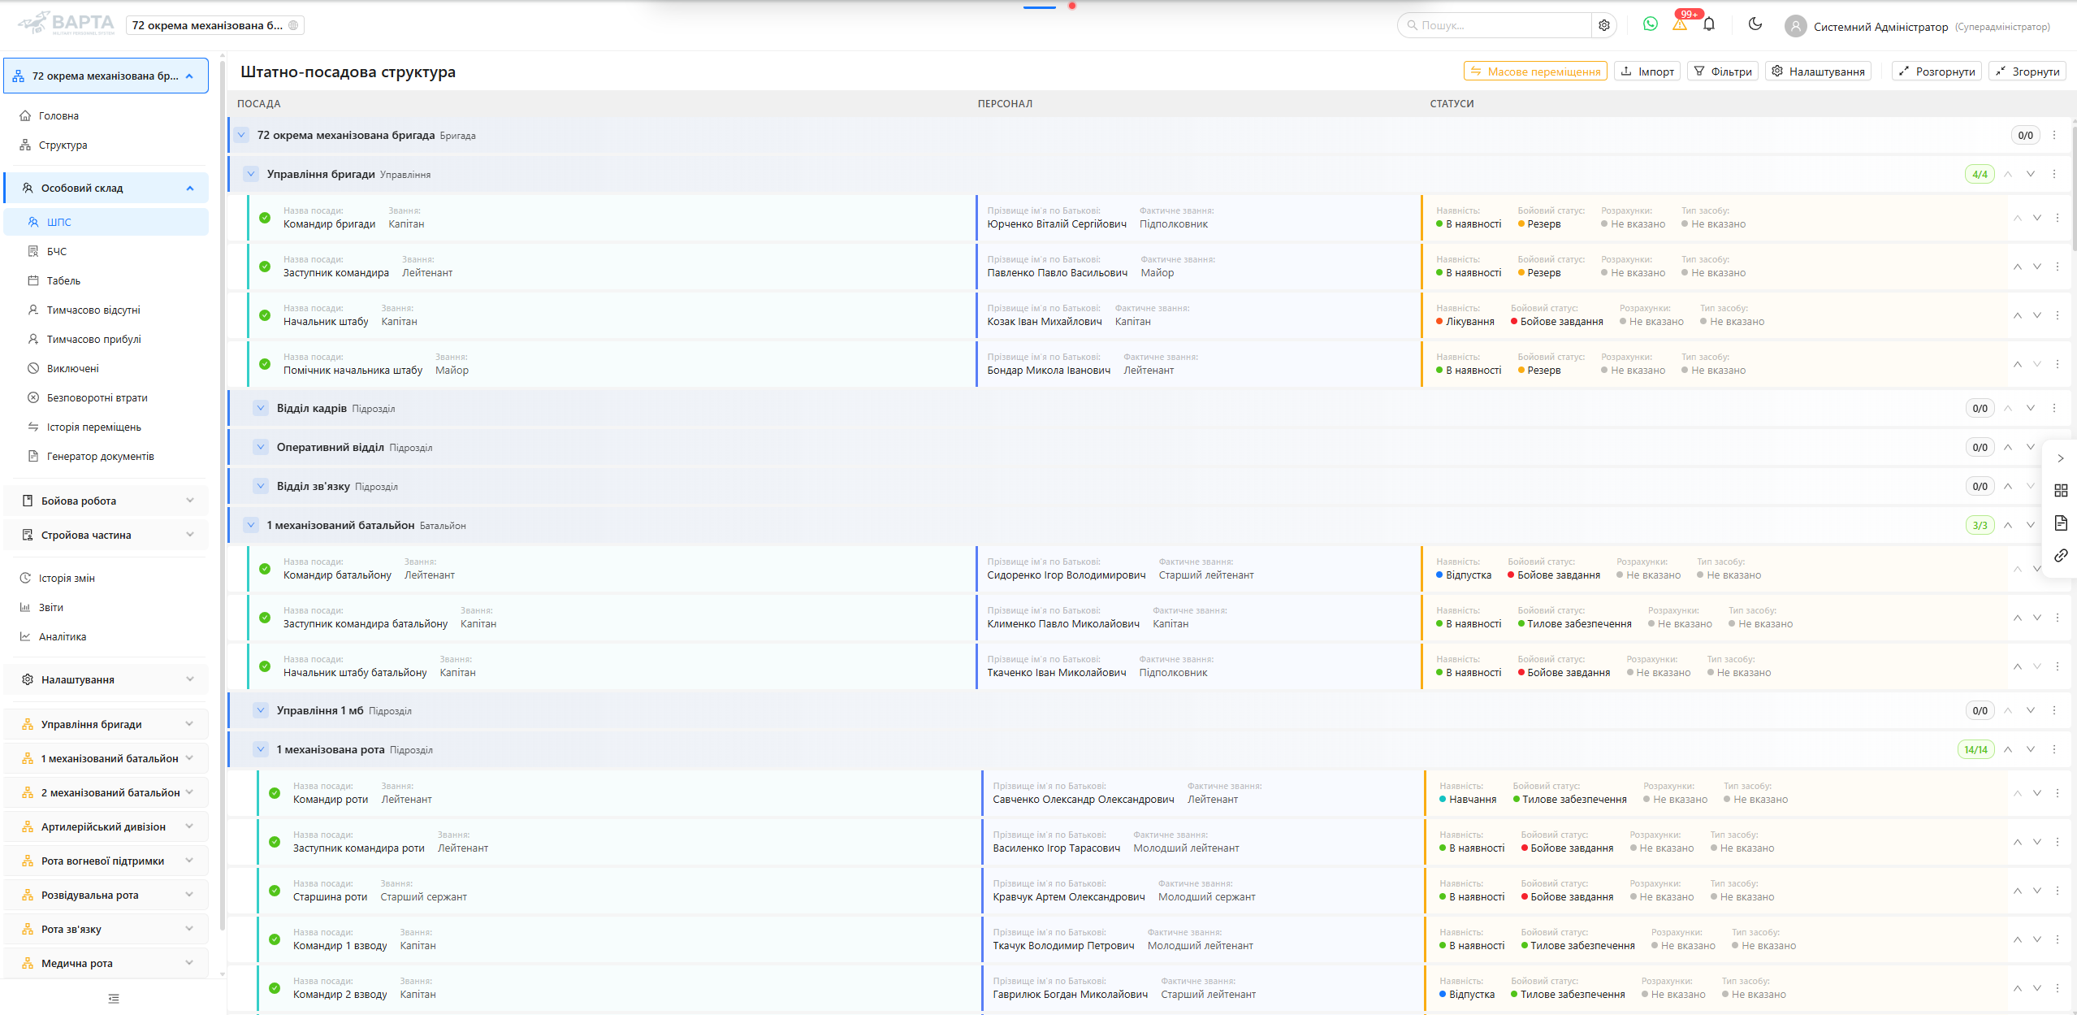Open БЧС menu item

tap(106, 251)
